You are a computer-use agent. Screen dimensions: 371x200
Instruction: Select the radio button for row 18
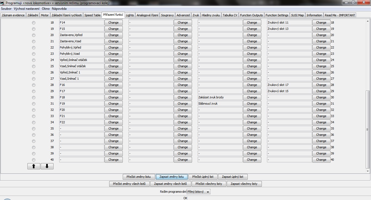pos(34,23)
